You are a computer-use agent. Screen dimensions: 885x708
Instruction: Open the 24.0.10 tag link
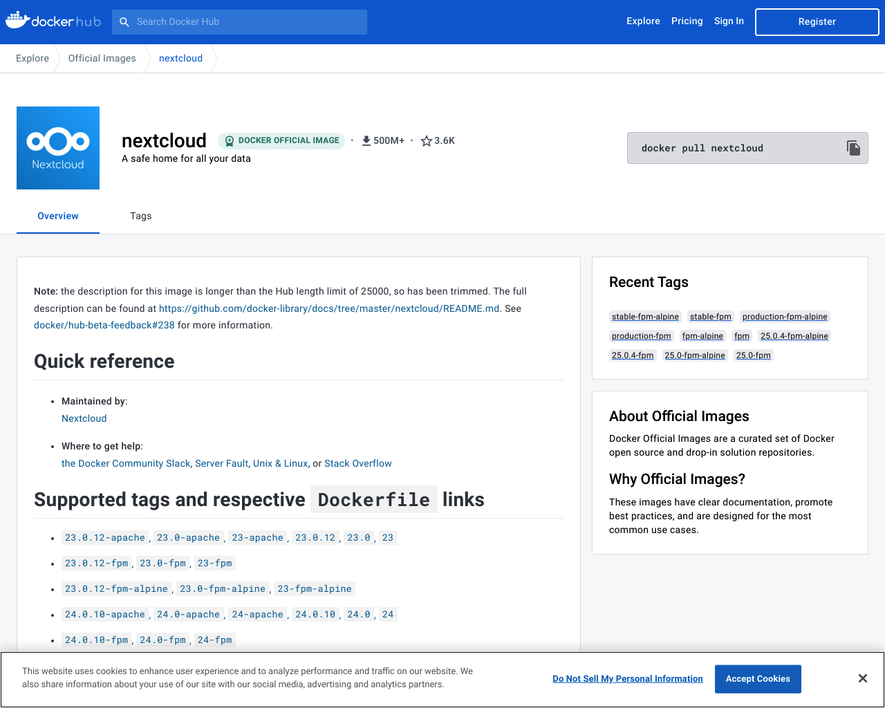315,615
